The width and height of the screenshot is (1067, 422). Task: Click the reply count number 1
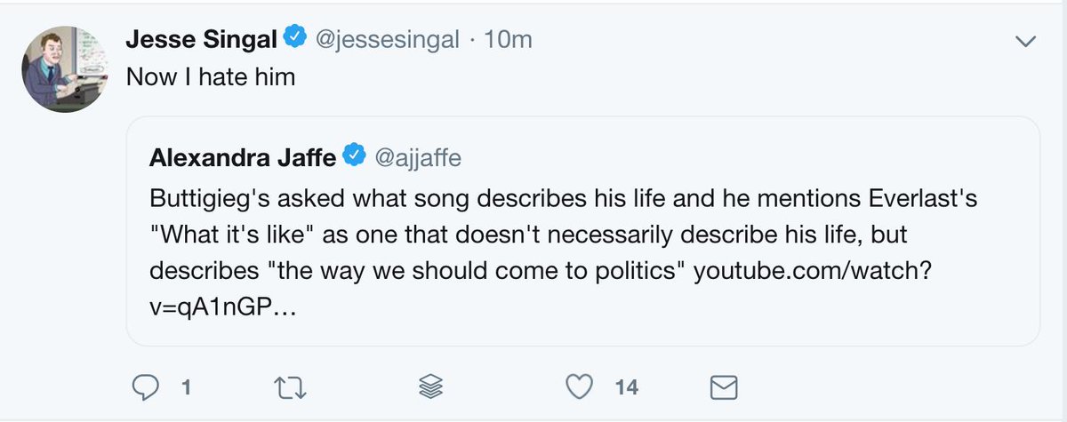(187, 387)
